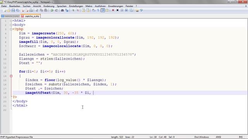Switch to the inactive blue-icon document tab
Viewport: 248px width, 139px height.
pos(10,16)
